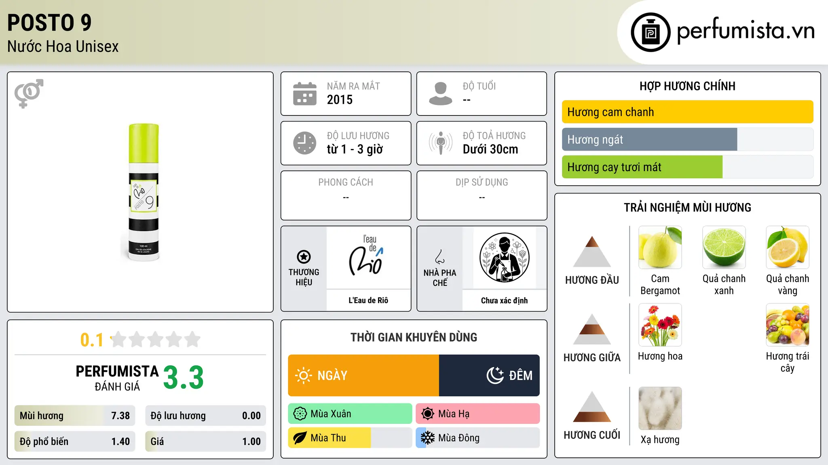Select the Hương trái cây note image
Image resolution: width=828 pixels, height=465 pixels.
pyautogui.click(x=788, y=325)
